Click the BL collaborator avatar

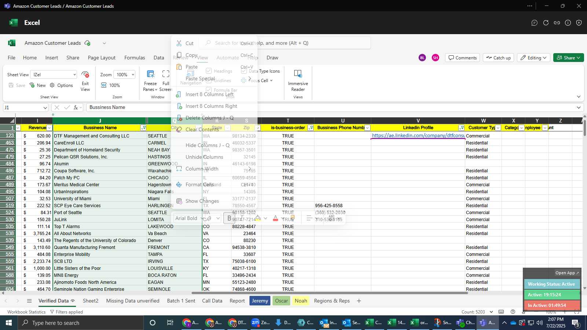click(x=422, y=58)
